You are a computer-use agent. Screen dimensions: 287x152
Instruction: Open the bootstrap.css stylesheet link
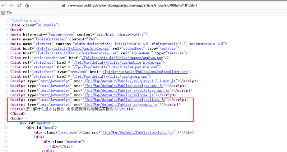76,53
